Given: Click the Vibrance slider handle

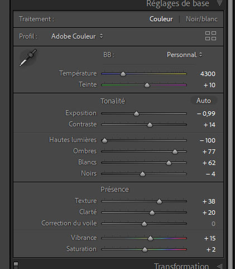Looking at the screenshot, I should click(x=150, y=238).
